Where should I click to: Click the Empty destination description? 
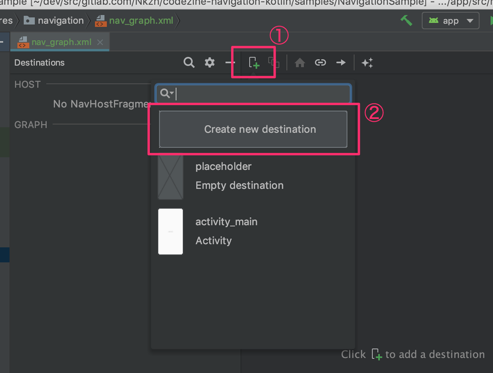coord(240,185)
